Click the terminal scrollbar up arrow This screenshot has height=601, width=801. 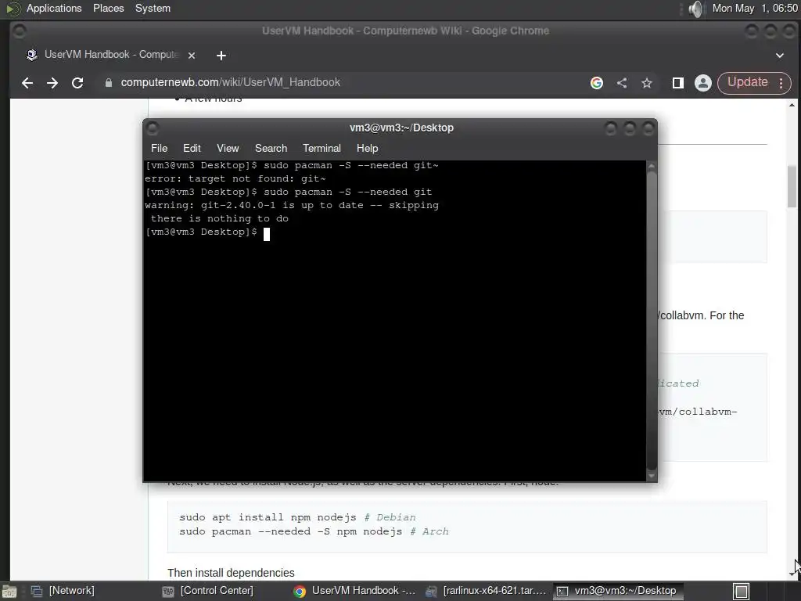coord(651,166)
